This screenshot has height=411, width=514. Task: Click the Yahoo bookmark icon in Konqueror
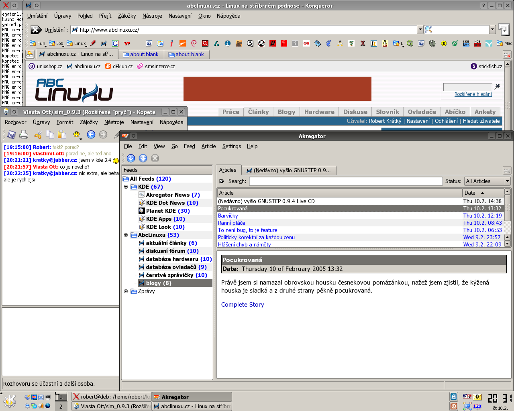[x=126, y=43]
